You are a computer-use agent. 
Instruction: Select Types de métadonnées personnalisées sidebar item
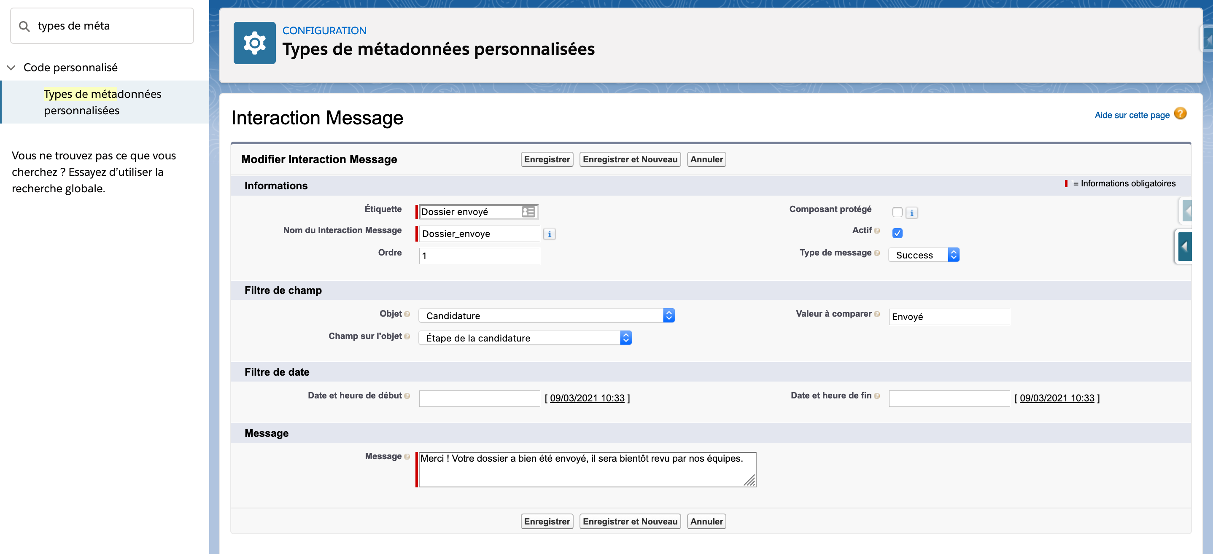102,102
